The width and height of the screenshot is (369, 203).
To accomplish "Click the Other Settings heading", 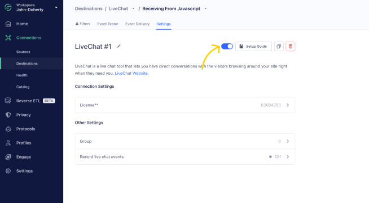I will [x=89, y=123].
